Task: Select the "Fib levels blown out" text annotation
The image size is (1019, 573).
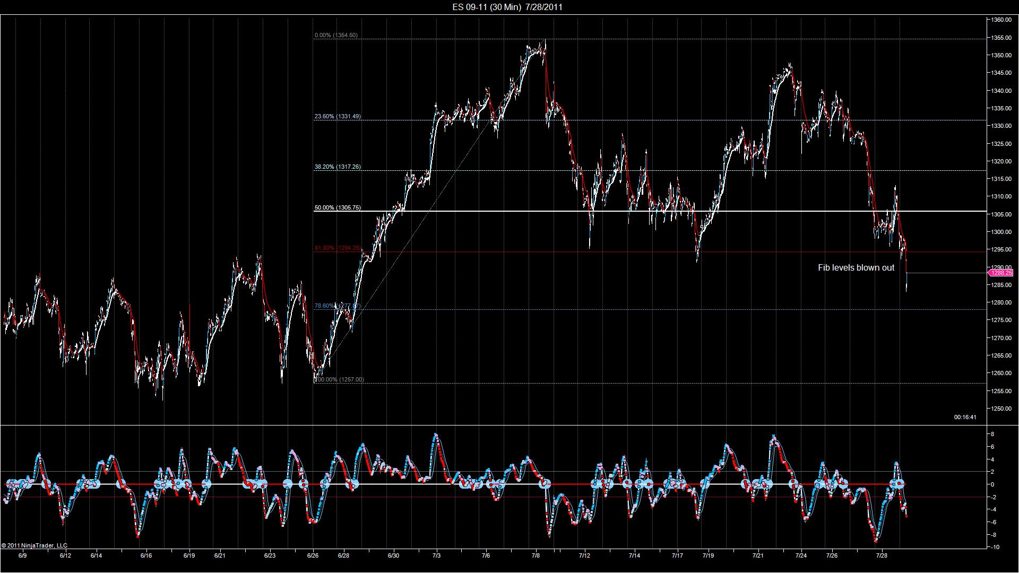Action: pyautogui.click(x=856, y=268)
